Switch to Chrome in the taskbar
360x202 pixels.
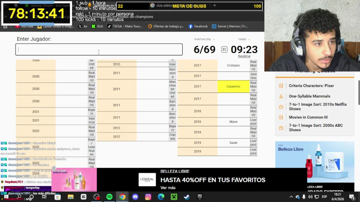(x=122, y=197)
